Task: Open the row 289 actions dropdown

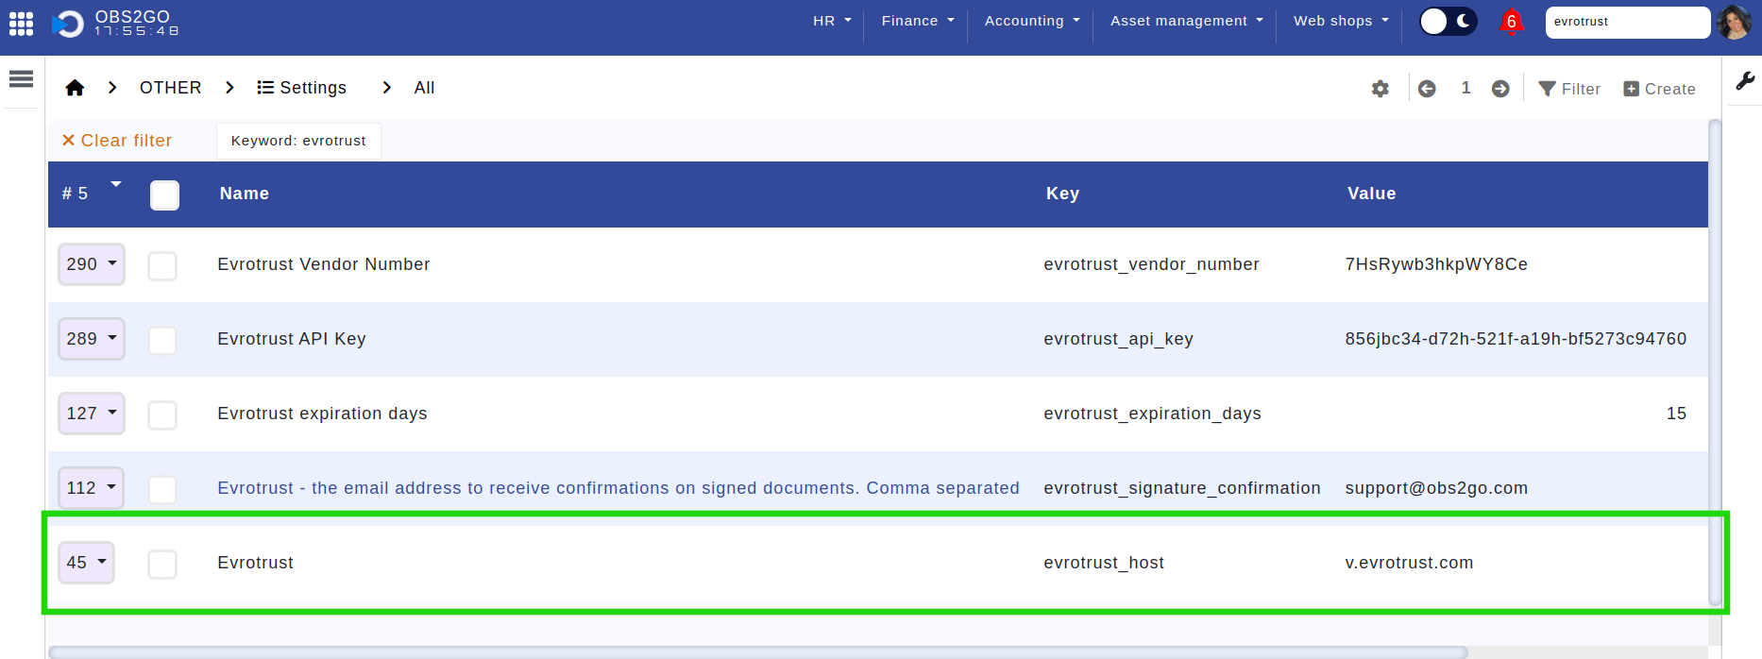Action: coord(92,339)
